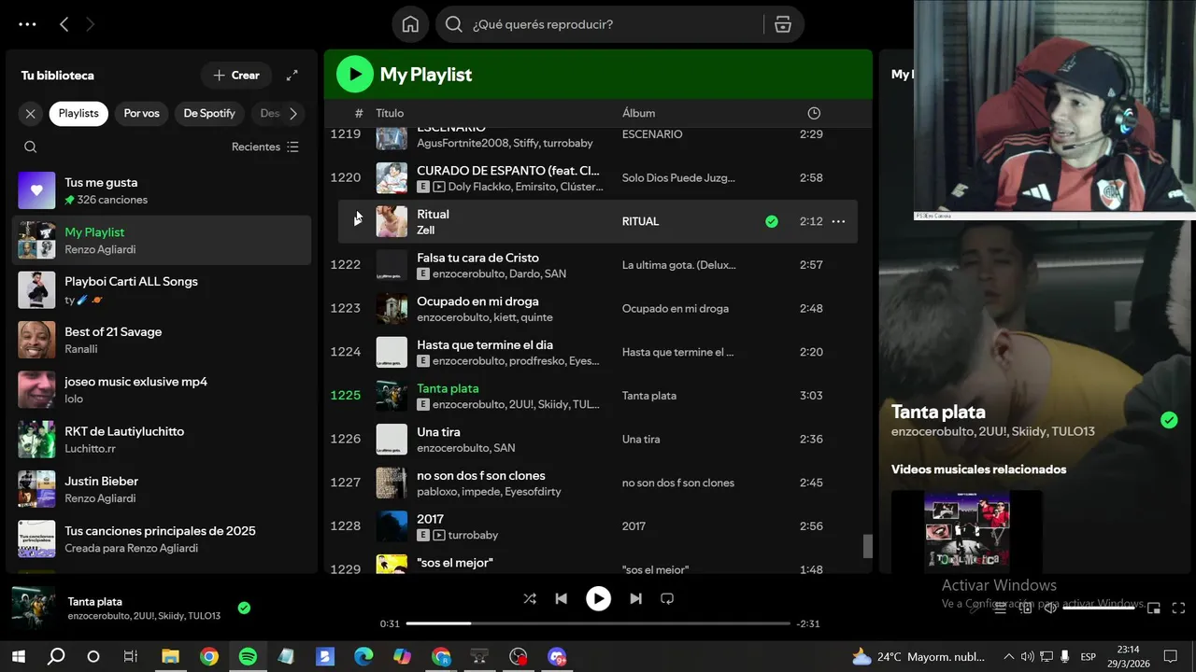Image resolution: width=1196 pixels, height=672 pixels.
Task: Enter full screen mode in the player
Action: pos(1179,608)
